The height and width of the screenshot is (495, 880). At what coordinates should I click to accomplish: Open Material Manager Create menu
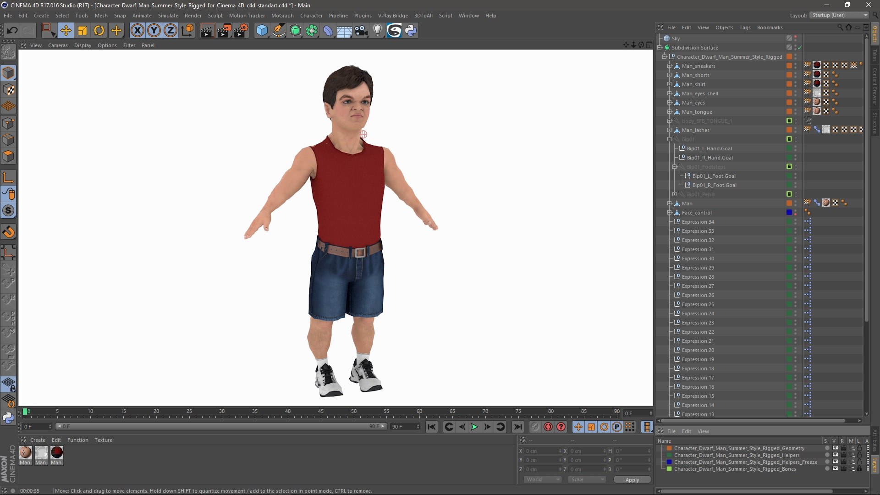[38, 440]
